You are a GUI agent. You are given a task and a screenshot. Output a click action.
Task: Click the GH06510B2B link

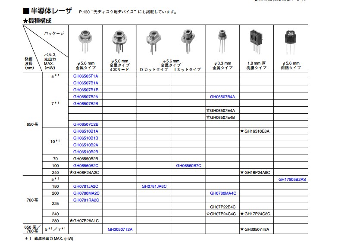85,152
